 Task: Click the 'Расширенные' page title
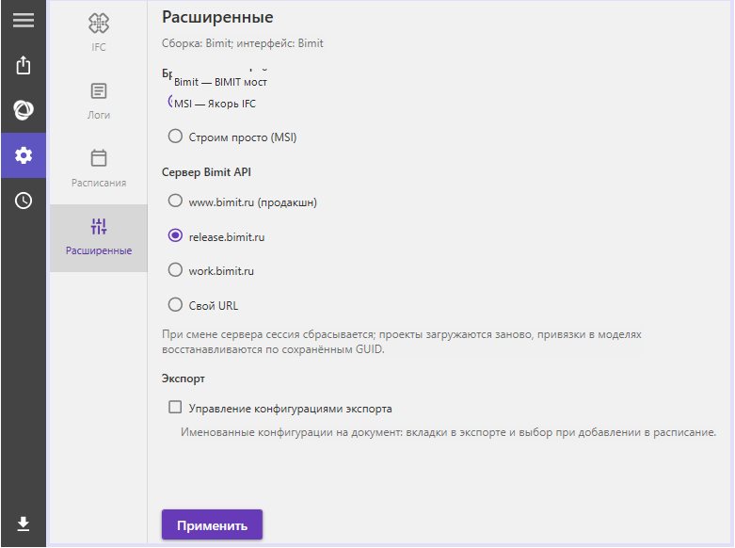coord(217,17)
